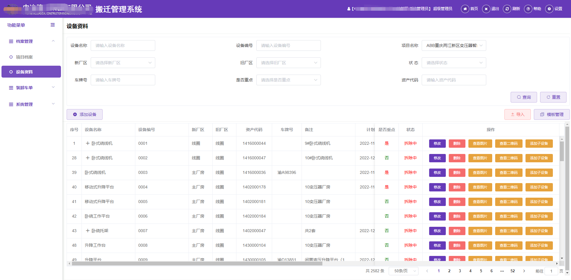
Task: Expand the 装卸车单 menu chevron
Action: (53, 87)
